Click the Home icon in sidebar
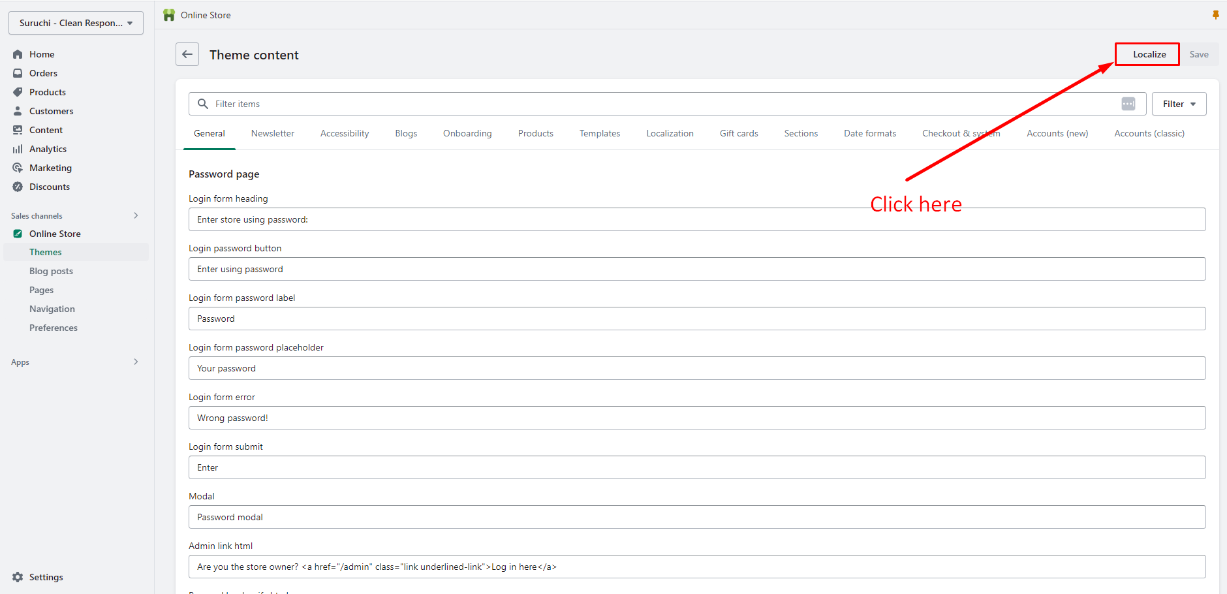This screenshot has height=594, width=1227. point(18,54)
